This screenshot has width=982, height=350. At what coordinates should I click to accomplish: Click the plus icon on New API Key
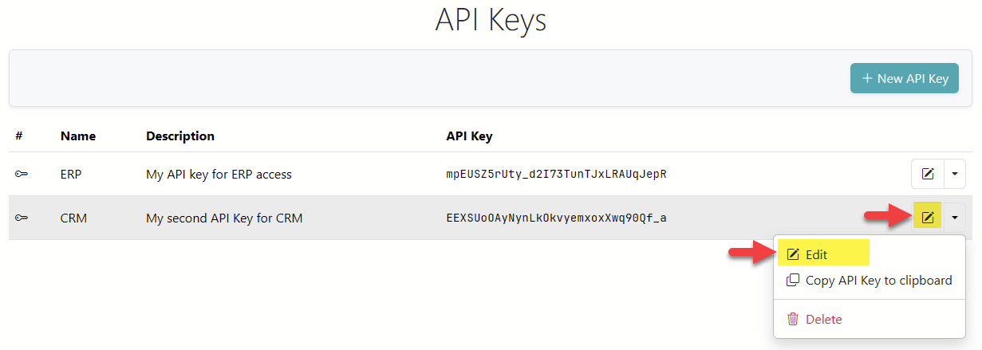pos(867,79)
